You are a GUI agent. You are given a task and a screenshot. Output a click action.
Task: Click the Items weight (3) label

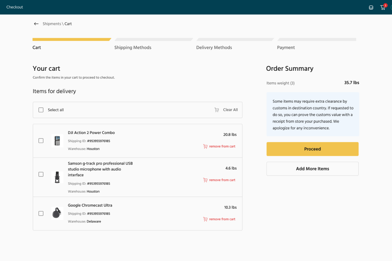pos(281,83)
